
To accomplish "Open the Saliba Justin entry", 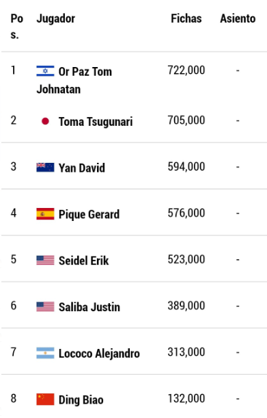I will (89, 307).
